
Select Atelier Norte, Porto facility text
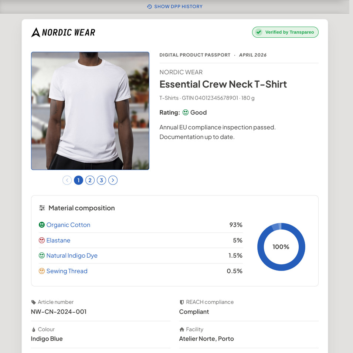(207, 339)
